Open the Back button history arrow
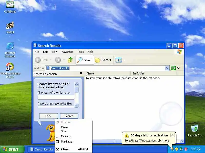This screenshot has width=205, height=153. 51,60
